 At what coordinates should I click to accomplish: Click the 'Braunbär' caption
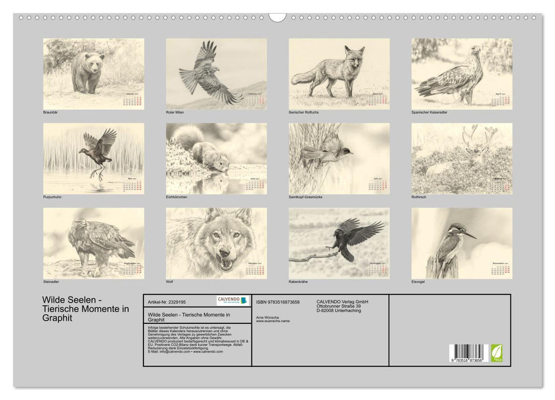(50, 112)
